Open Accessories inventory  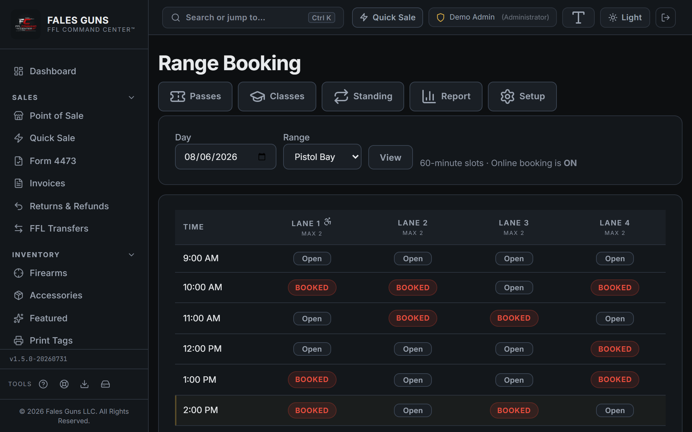74,295
